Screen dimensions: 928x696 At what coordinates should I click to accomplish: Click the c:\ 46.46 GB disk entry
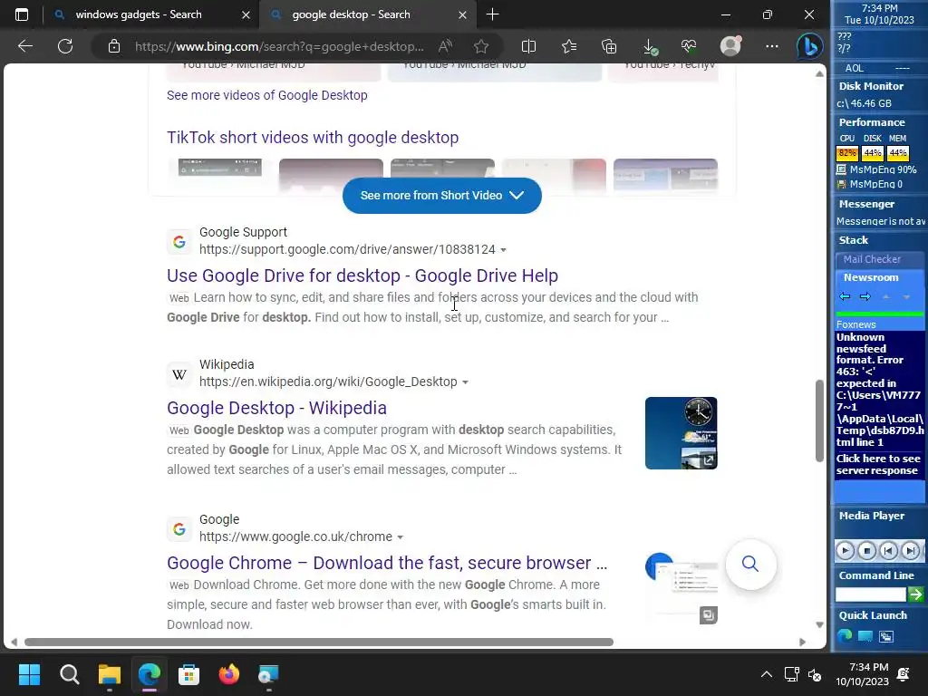coord(864,103)
